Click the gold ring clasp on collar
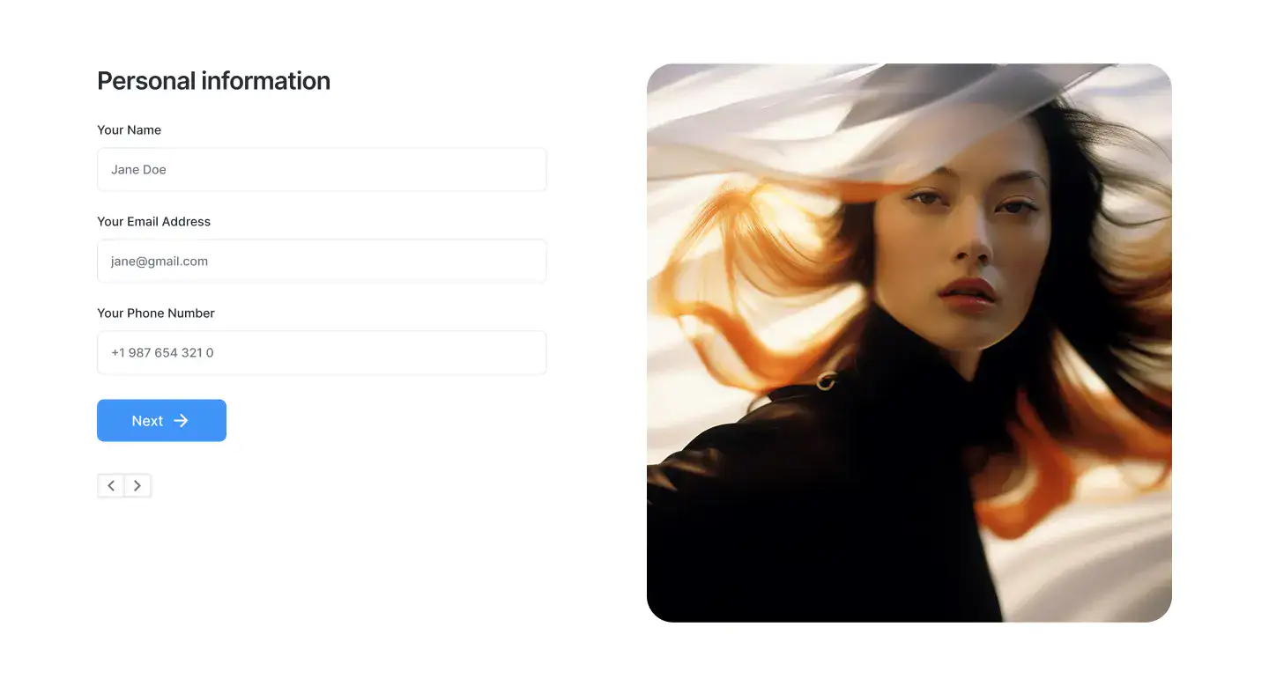The image size is (1269, 686). pos(827,380)
